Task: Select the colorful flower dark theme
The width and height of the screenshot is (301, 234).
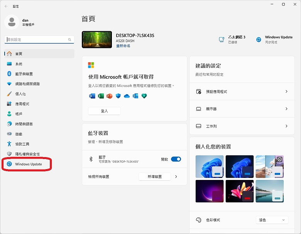Action: [x=240, y=191]
